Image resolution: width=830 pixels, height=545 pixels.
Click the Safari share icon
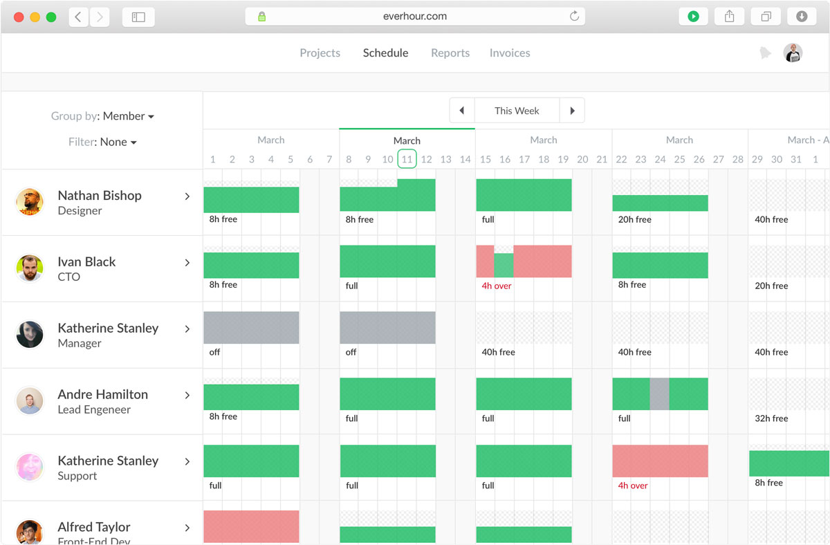click(x=730, y=17)
